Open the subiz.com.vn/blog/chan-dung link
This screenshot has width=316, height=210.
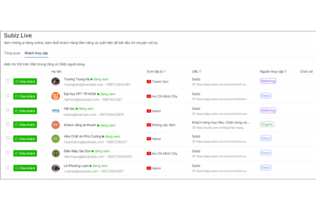tap(221, 128)
